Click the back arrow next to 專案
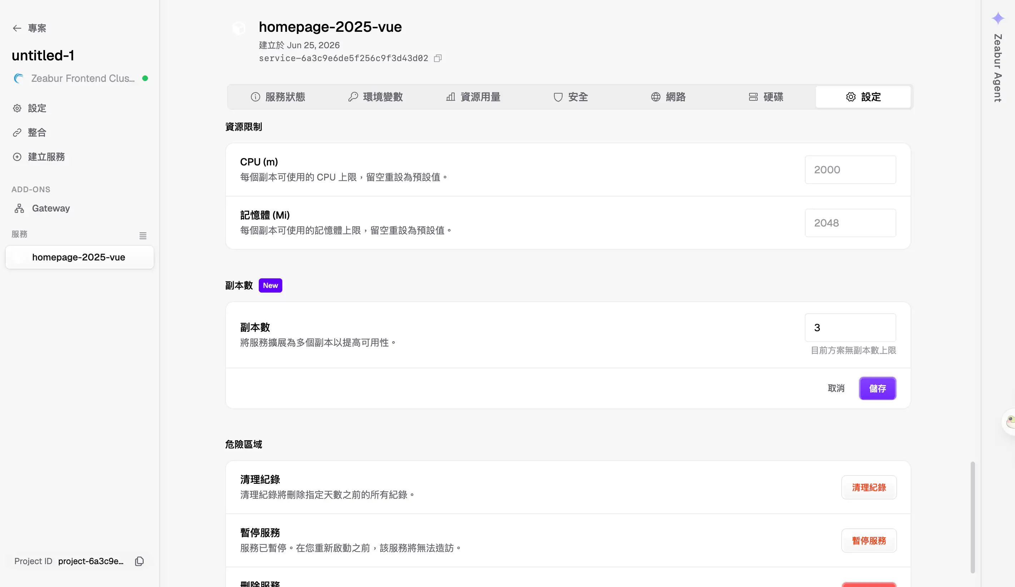 [x=17, y=28]
